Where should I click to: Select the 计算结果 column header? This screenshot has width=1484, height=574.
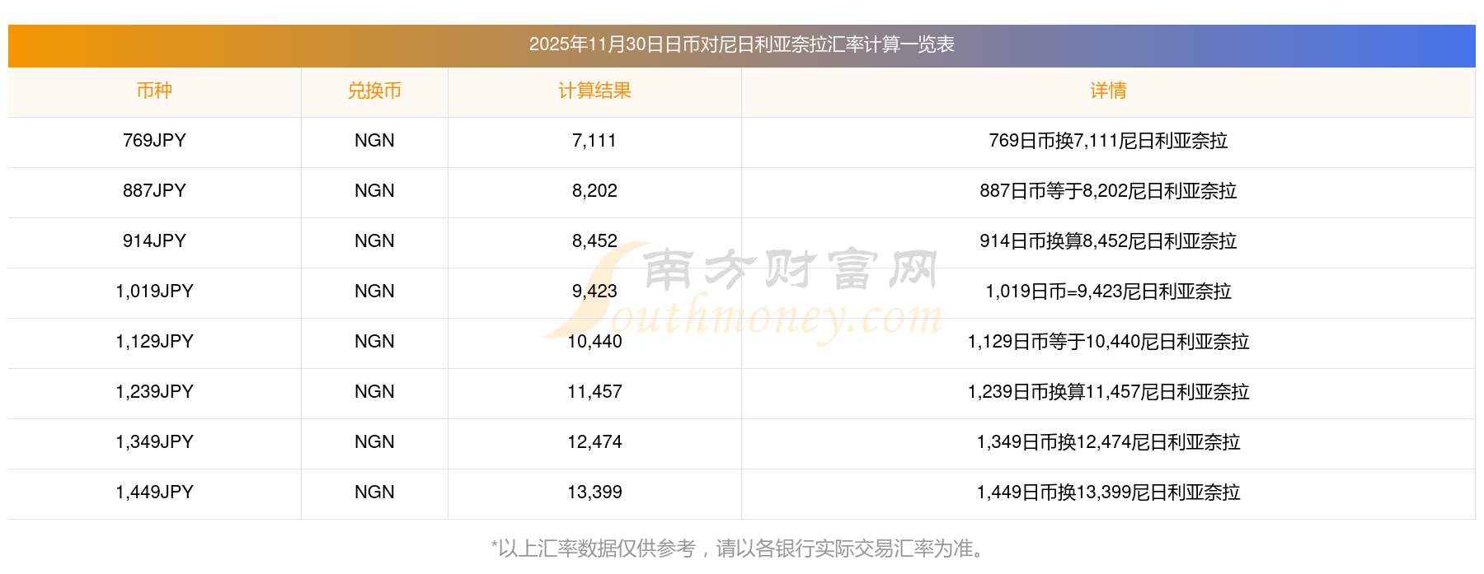(x=594, y=91)
